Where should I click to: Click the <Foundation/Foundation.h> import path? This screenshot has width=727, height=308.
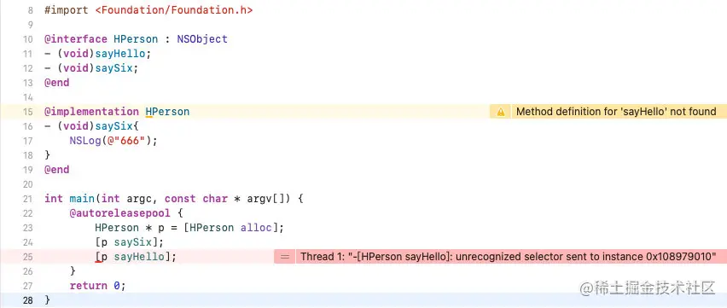tap(174, 10)
